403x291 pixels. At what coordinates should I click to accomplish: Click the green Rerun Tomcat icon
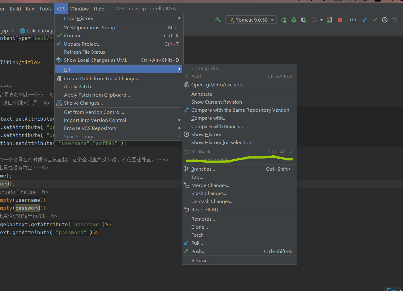click(x=284, y=20)
